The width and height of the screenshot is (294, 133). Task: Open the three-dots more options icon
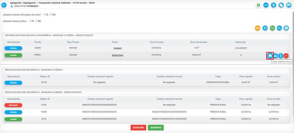click(x=266, y=5)
